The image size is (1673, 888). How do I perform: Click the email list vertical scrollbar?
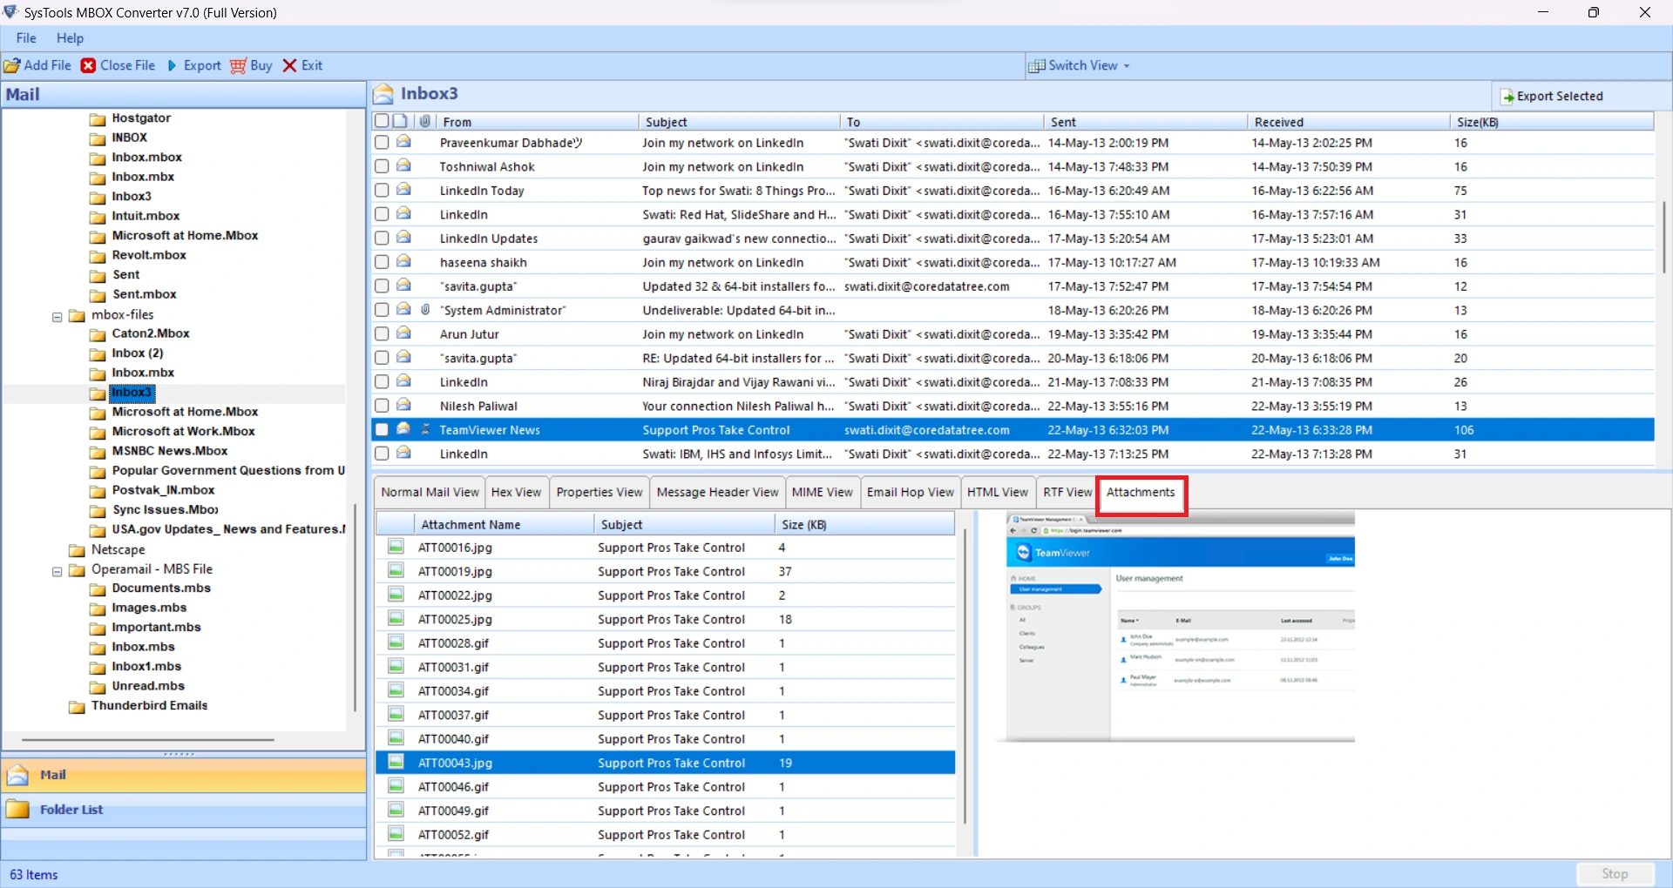coord(1663,239)
